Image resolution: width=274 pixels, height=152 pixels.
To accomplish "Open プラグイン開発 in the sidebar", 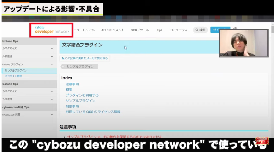I will 13,76.
